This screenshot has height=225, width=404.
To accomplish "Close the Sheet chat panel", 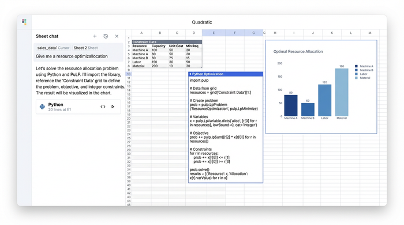I will click(117, 36).
